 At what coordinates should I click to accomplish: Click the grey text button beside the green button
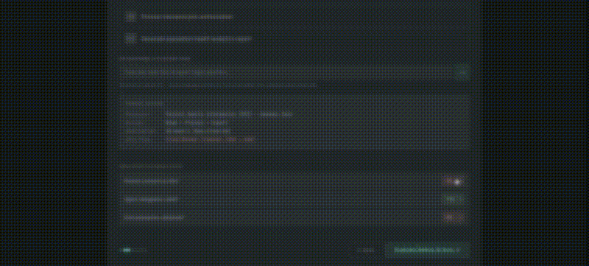366,251
